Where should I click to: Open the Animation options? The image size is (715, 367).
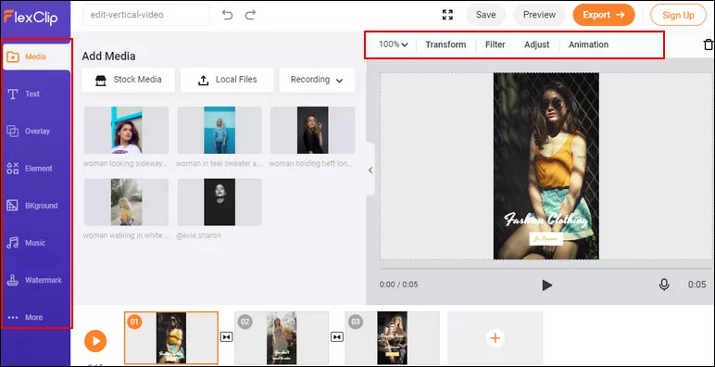[588, 44]
